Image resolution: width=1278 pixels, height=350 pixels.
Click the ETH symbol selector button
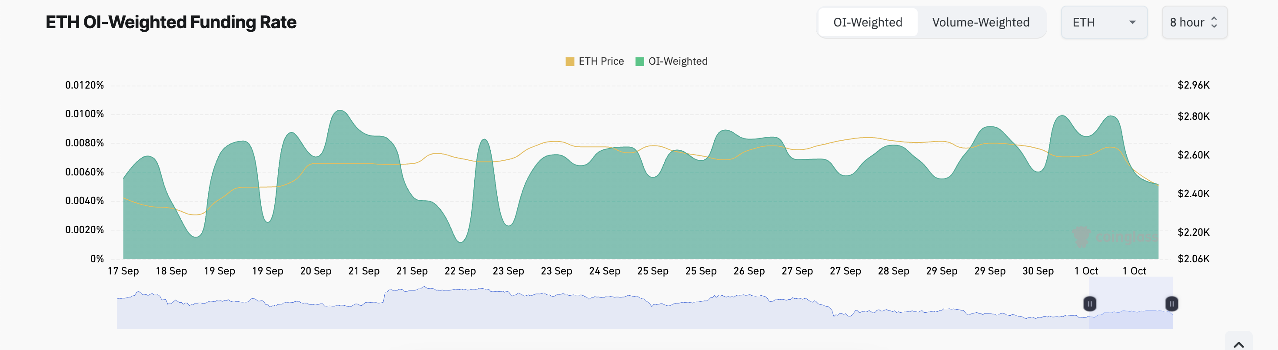1104,22
